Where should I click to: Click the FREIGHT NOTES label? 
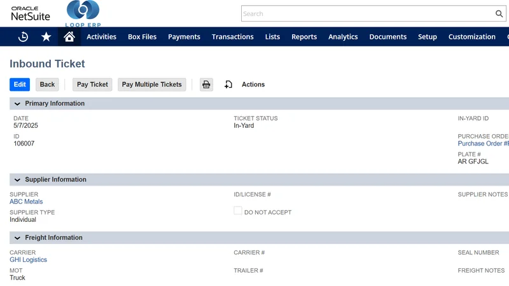[x=481, y=271]
